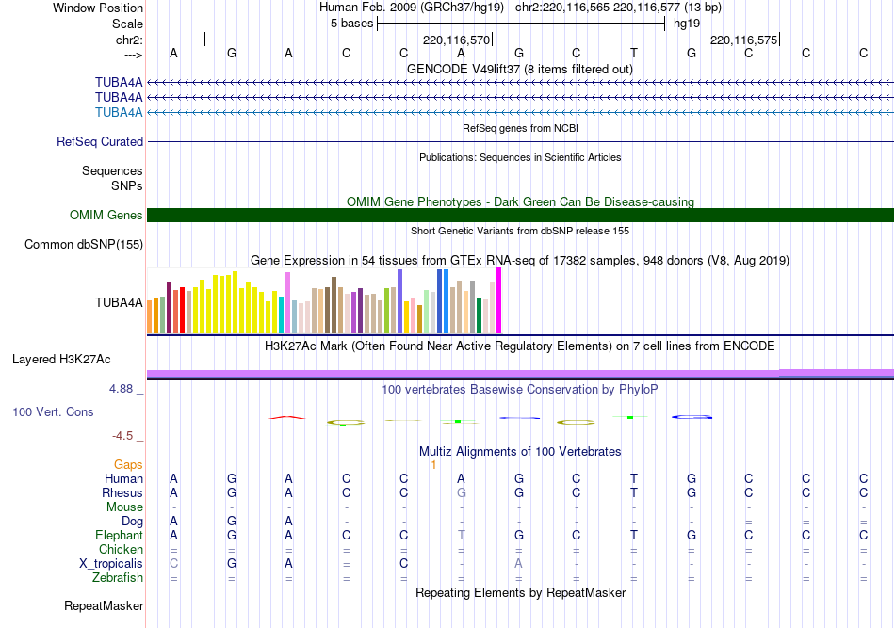Click the Layered H3K27Ac label
895x628 pixels.
(61, 360)
